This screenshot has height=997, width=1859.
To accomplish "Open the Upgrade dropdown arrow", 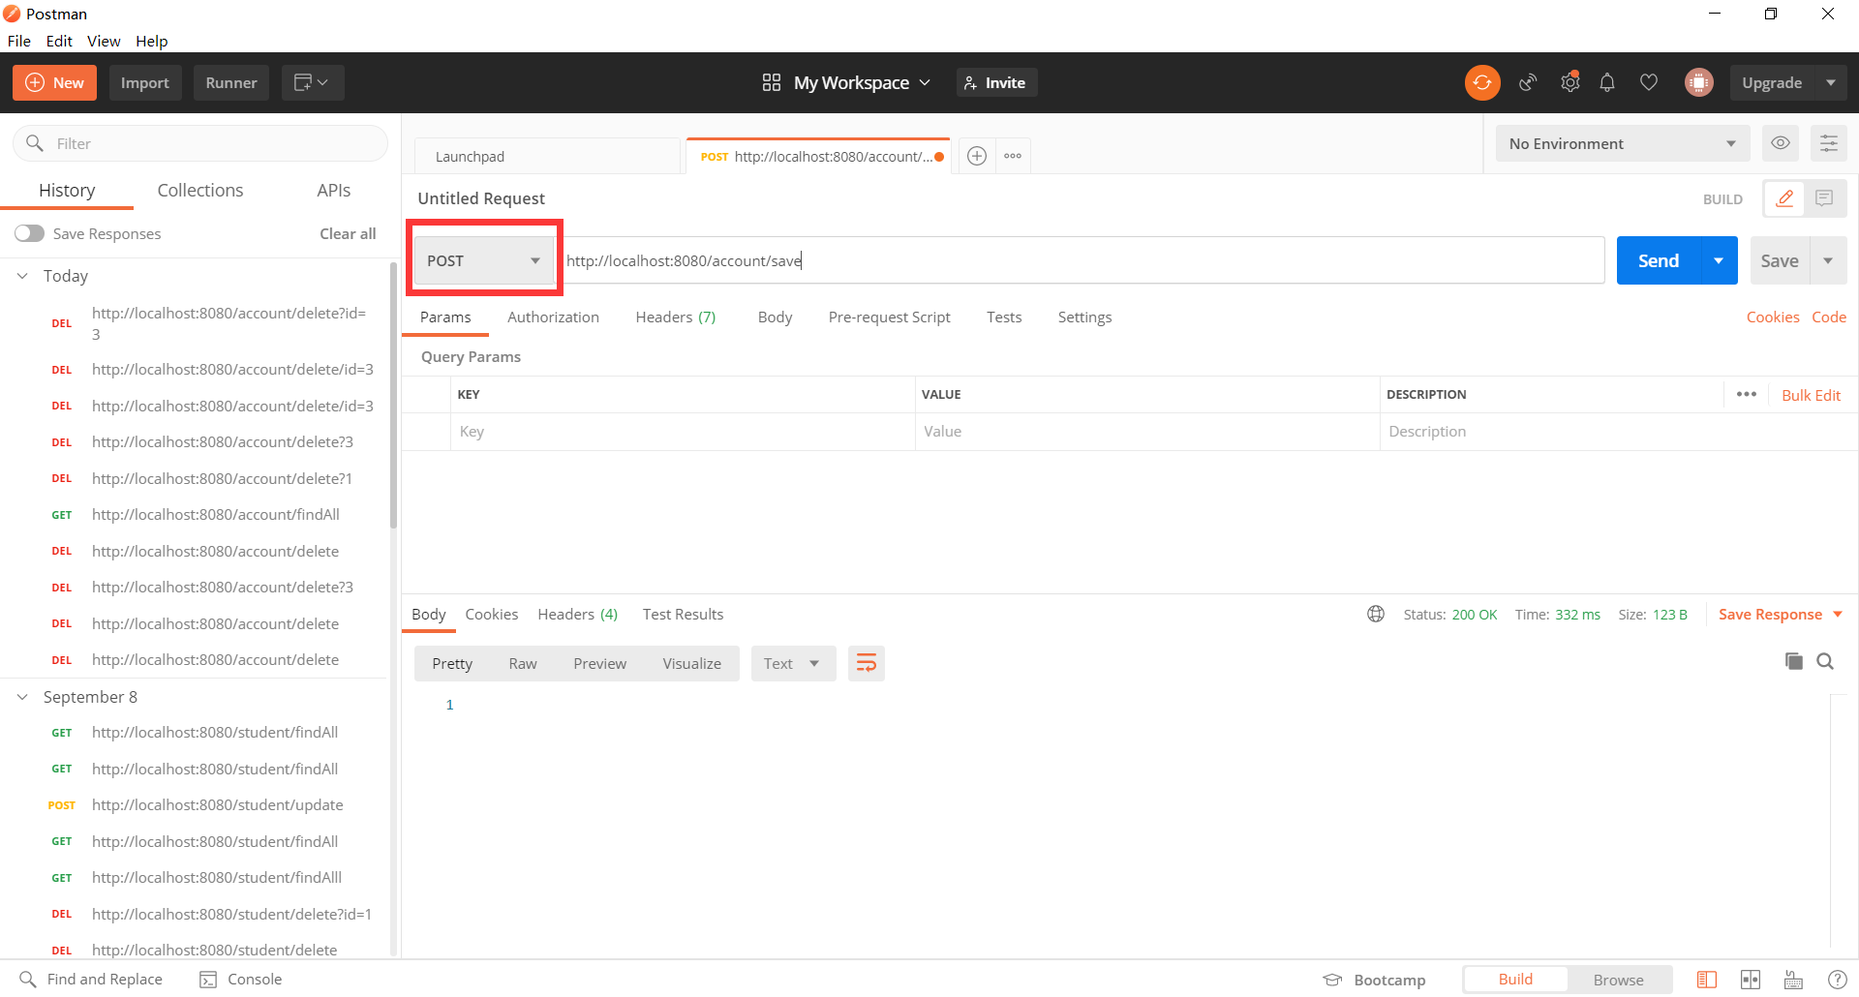I will click(x=1831, y=82).
